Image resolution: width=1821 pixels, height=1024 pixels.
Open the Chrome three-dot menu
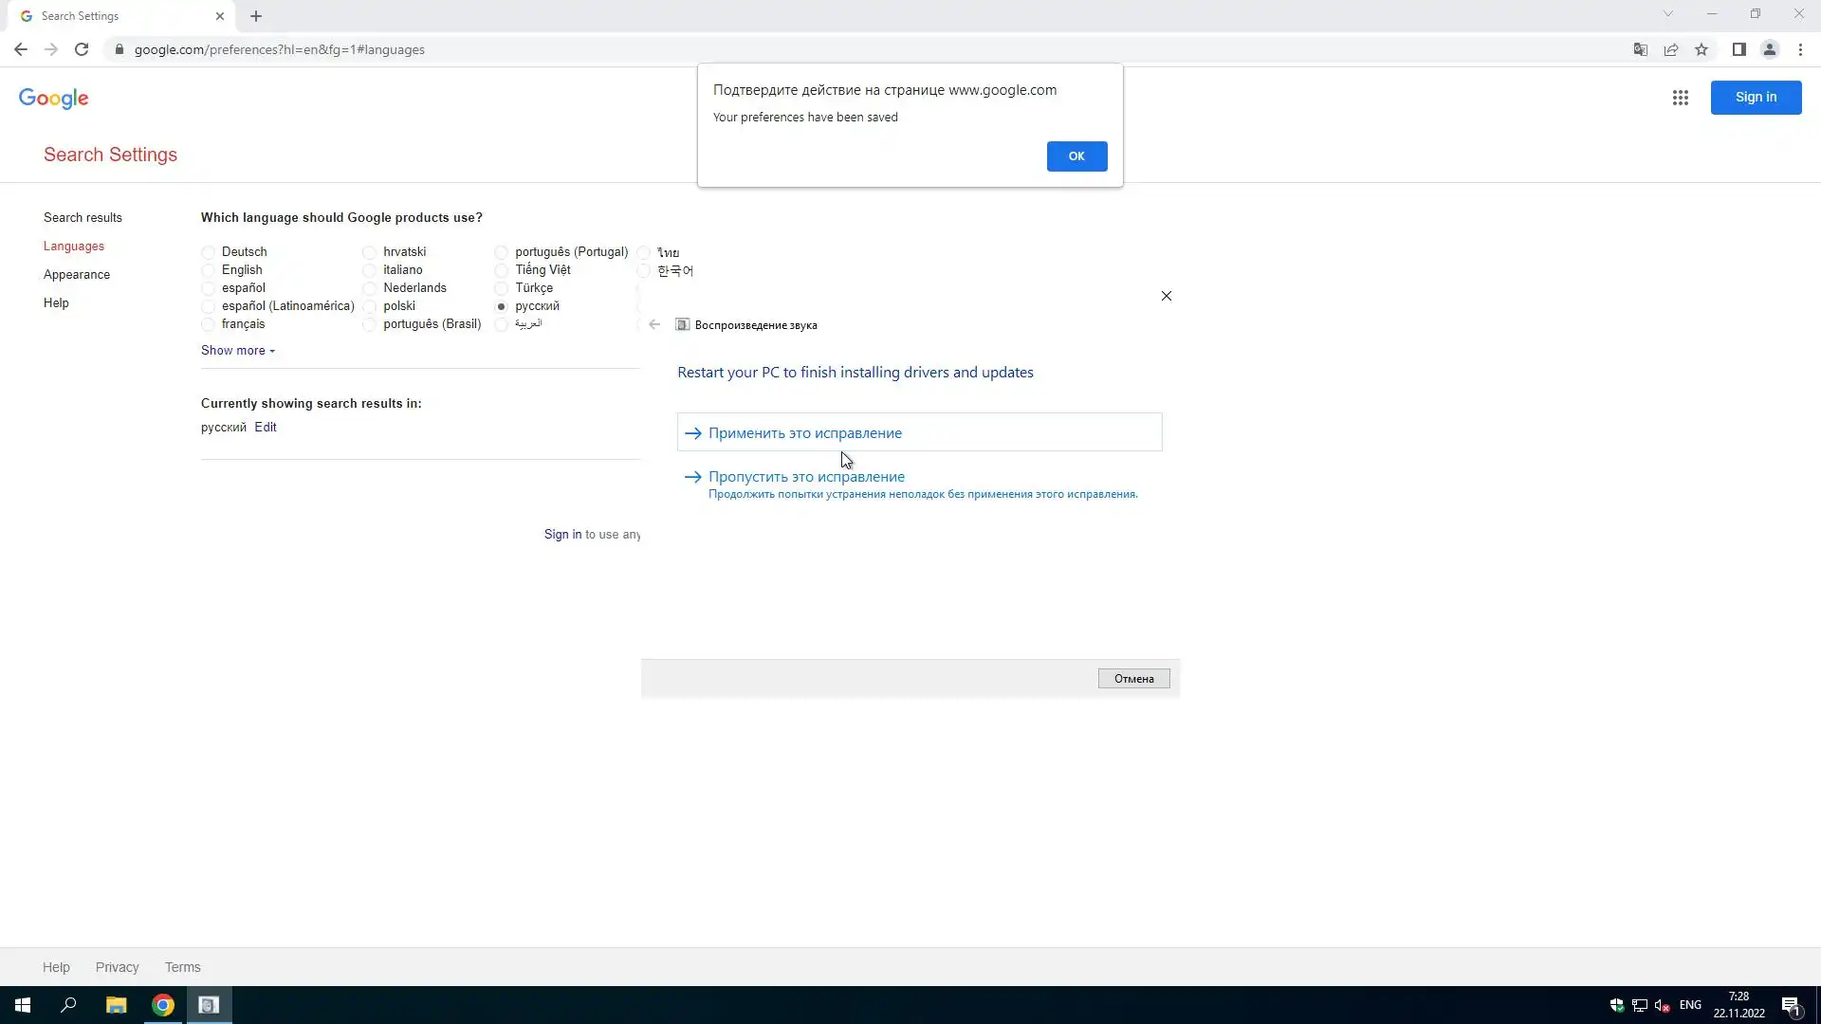(1800, 49)
